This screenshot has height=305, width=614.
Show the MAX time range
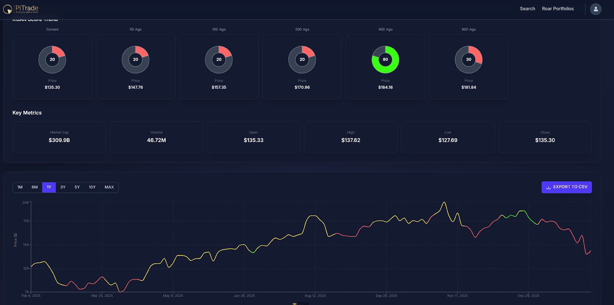[109, 187]
